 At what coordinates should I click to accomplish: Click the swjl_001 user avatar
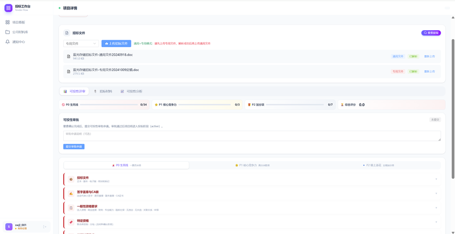pyautogui.click(x=9, y=227)
